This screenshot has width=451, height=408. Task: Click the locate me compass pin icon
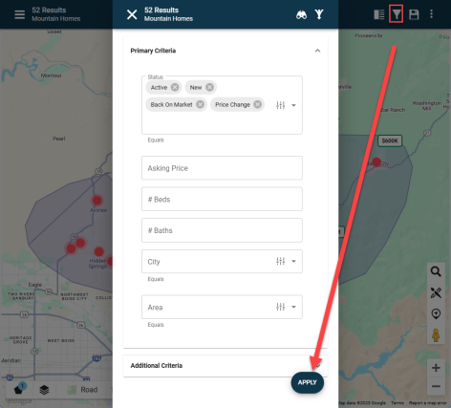point(436,313)
